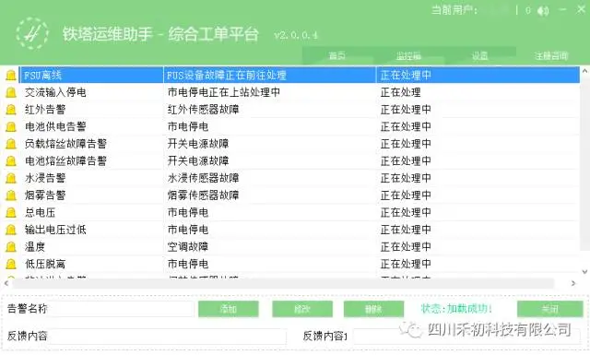Click the bell icon beside 温度

11,247
